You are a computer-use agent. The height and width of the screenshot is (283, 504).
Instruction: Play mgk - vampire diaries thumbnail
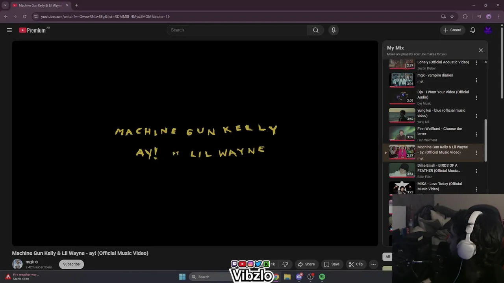pyautogui.click(x=402, y=80)
